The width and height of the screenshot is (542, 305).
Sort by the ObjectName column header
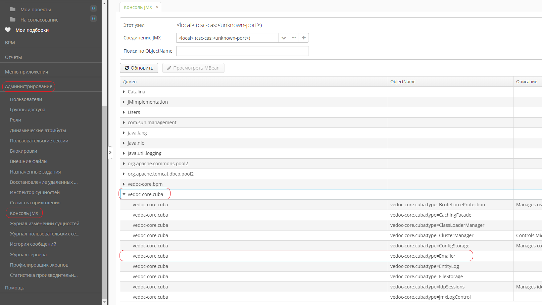403,82
